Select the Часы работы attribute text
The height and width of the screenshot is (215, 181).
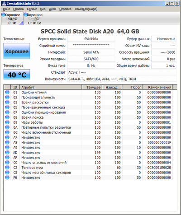coord(32,122)
